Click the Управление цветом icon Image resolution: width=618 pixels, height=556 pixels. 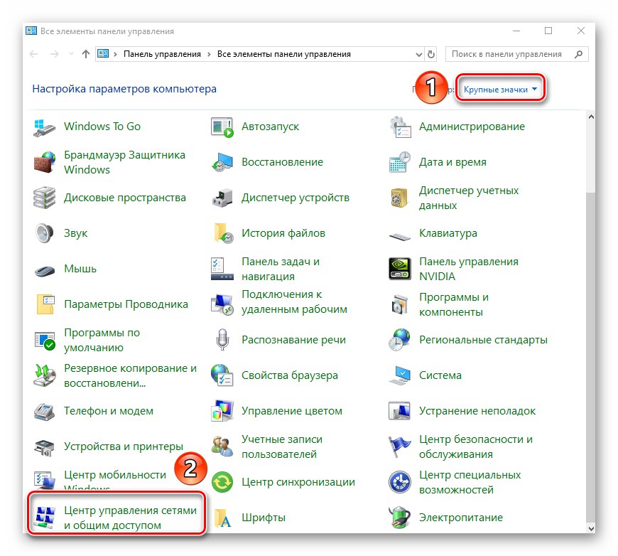coord(222,411)
